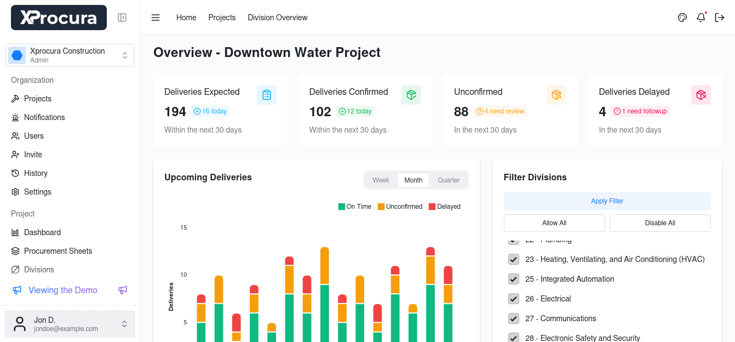Screen dimensions: 735x342
Task: Click the Apply Filter button
Action: coord(607,201)
